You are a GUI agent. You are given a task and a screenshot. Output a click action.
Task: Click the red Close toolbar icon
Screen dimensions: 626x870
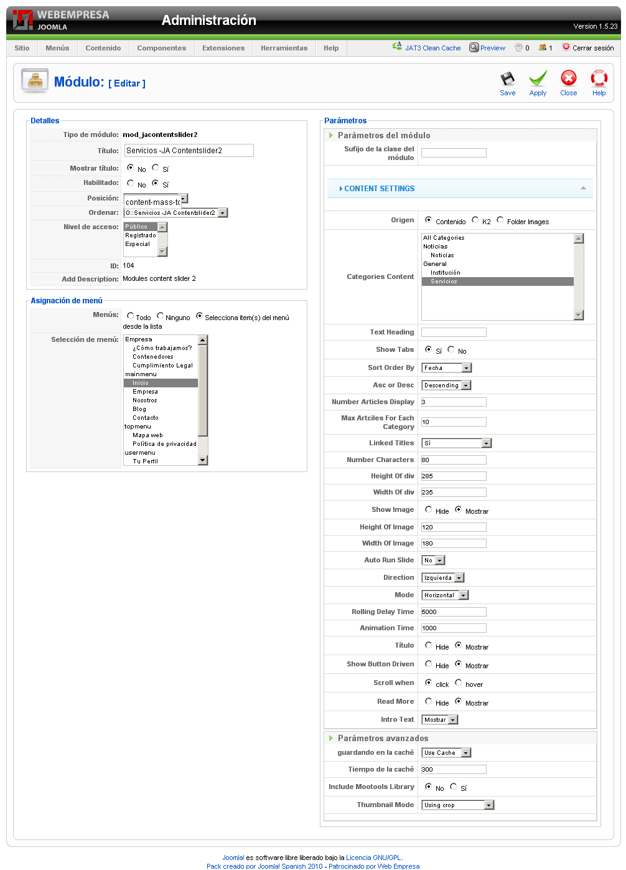tap(568, 78)
